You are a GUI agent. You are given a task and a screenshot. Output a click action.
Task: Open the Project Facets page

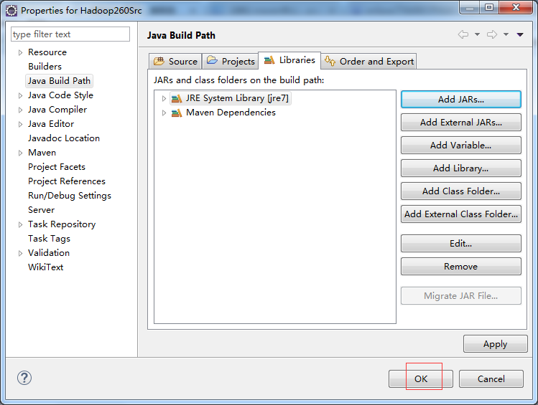pos(57,167)
